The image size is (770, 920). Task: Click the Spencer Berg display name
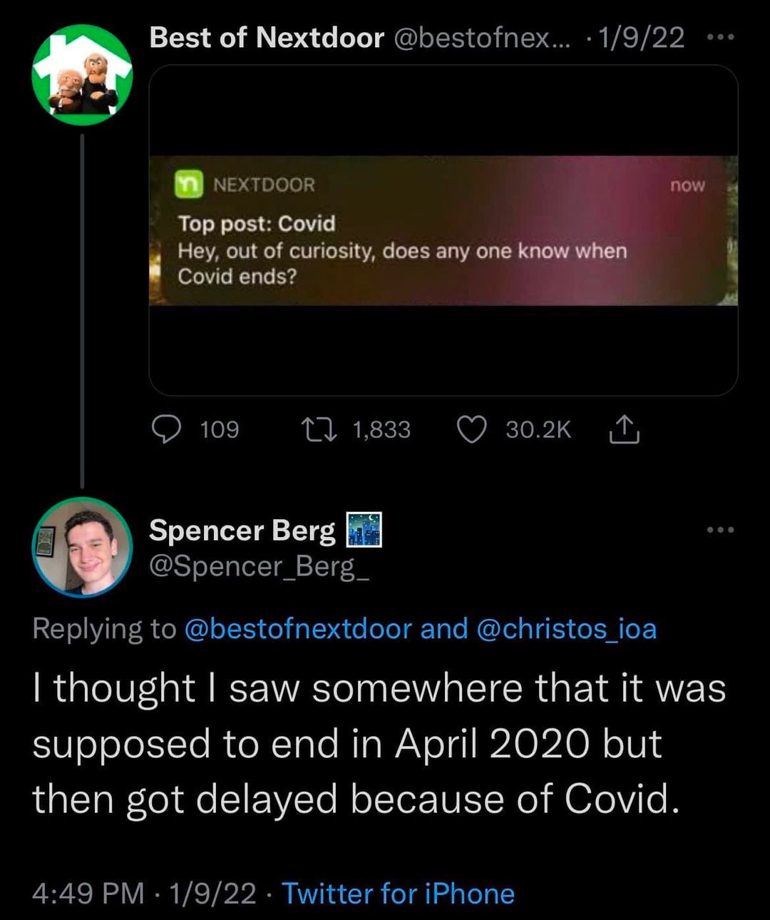tap(242, 530)
